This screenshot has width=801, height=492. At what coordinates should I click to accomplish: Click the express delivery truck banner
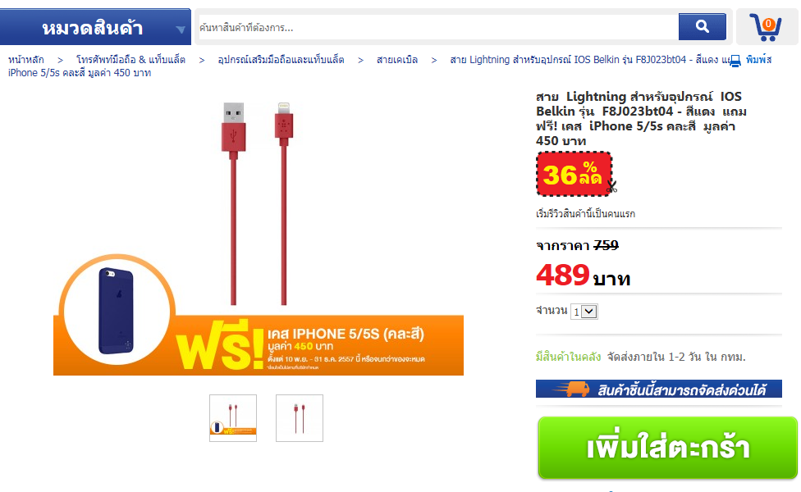[658, 389]
